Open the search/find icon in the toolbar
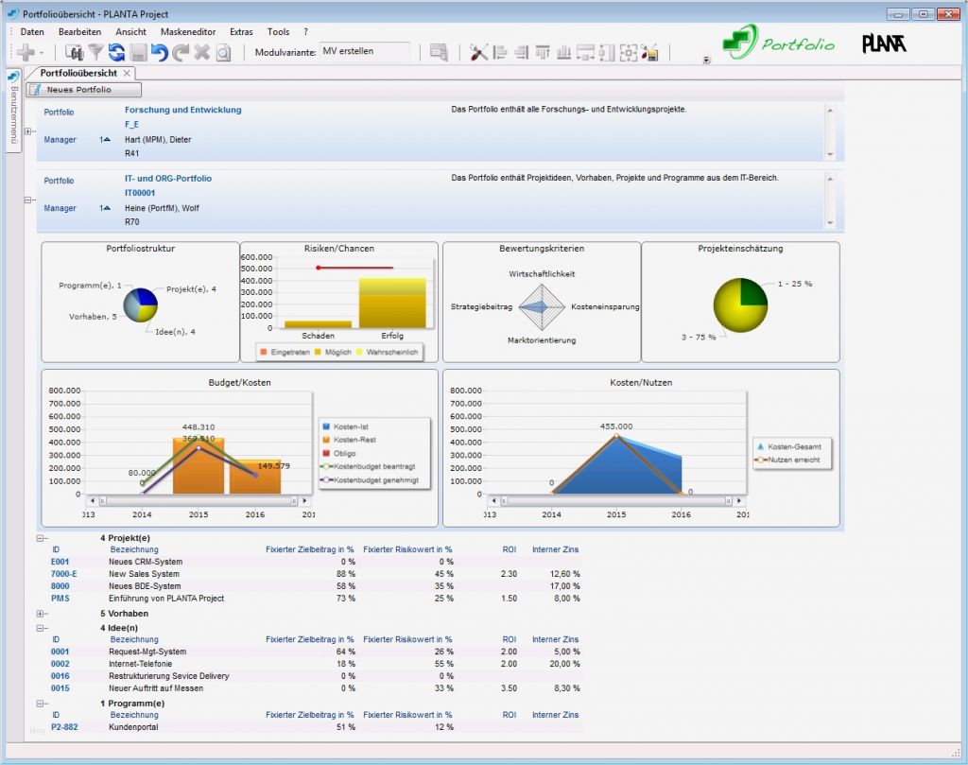 coord(77,53)
